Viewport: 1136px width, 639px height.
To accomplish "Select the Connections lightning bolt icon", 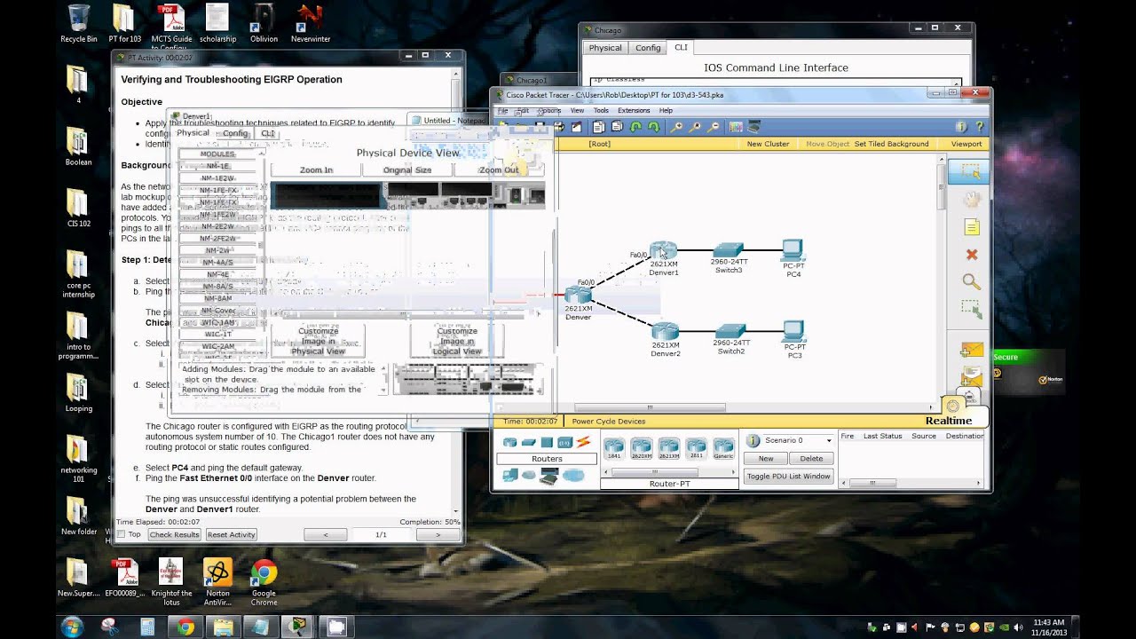I will (x=583, y=442).
